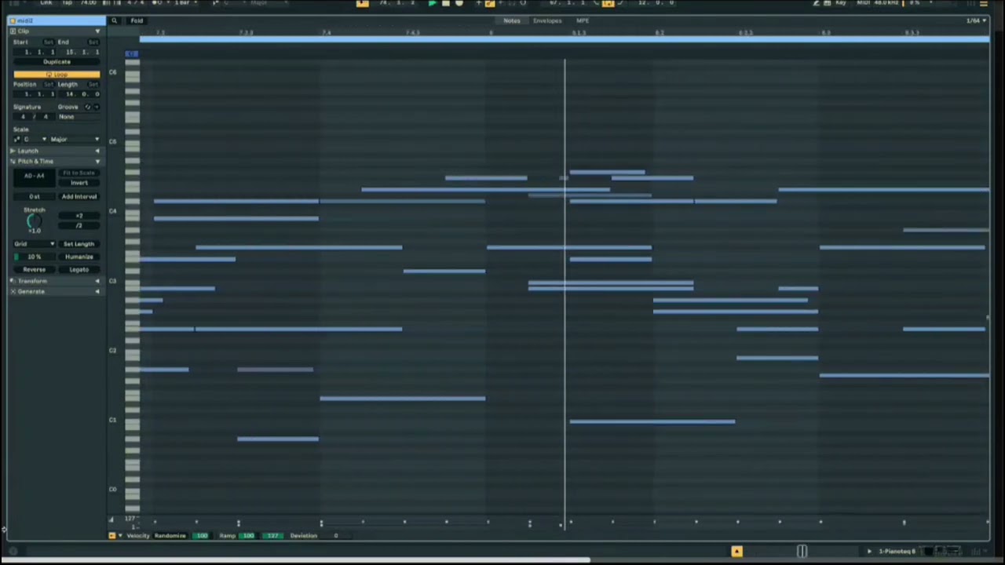Click the 74.00 tempo field
Viewport: 1005px width, 565px height.
coord(89,3)
